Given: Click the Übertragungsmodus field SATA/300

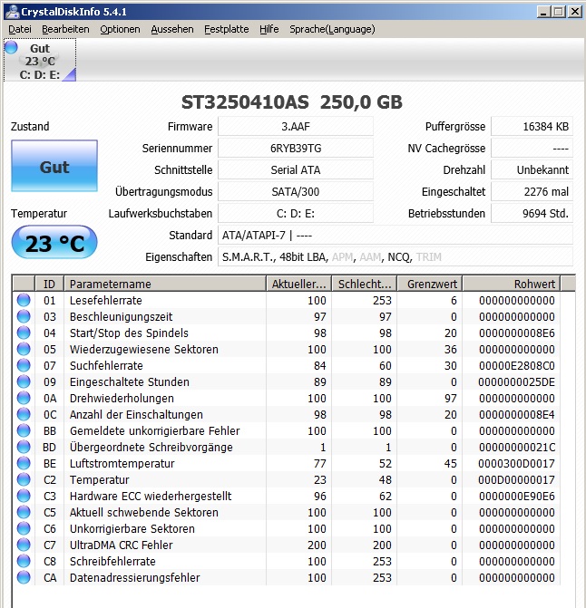Looking at the screenshot, I should point(296,191).
